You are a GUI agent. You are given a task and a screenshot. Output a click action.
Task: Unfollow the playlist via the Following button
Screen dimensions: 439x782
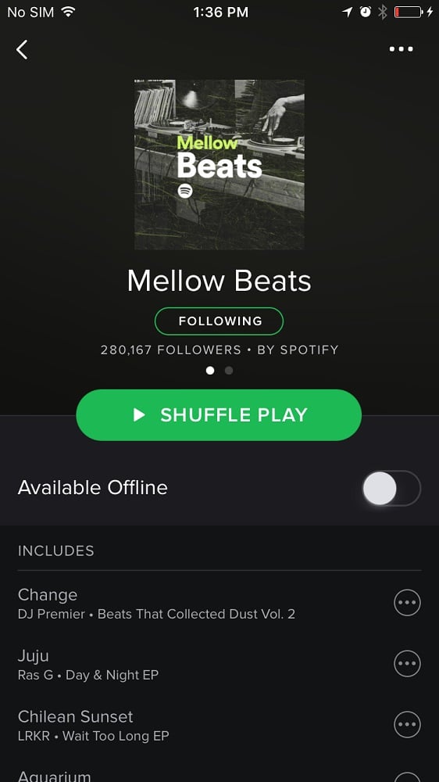point(219,321)
